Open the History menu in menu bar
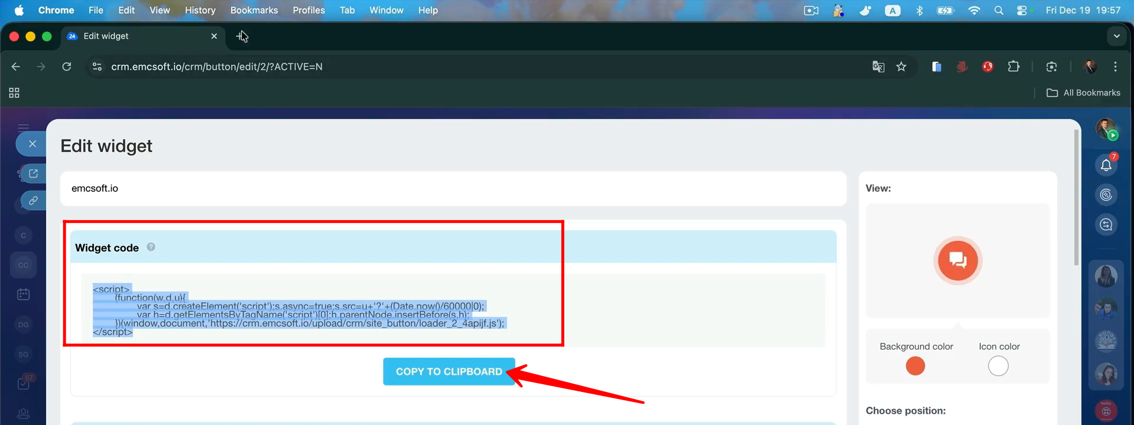Viewport: 1134px width, 425px height. (x=200, y=10)
